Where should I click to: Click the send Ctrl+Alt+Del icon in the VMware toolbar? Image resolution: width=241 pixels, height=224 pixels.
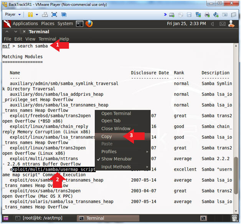[x=45, y=15]
